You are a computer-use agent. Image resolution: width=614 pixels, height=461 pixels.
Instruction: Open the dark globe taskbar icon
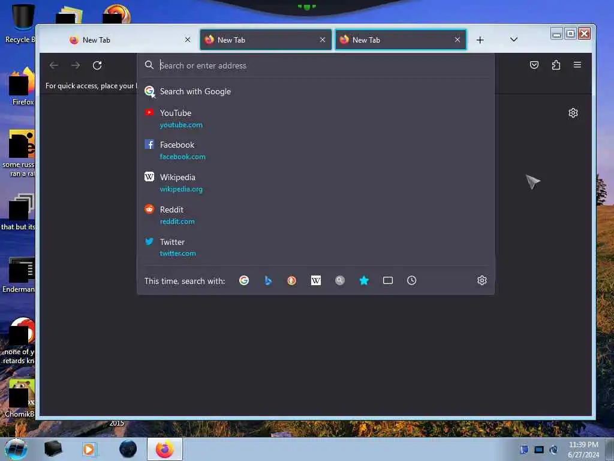pyautogui.click(x=128, y=449)
